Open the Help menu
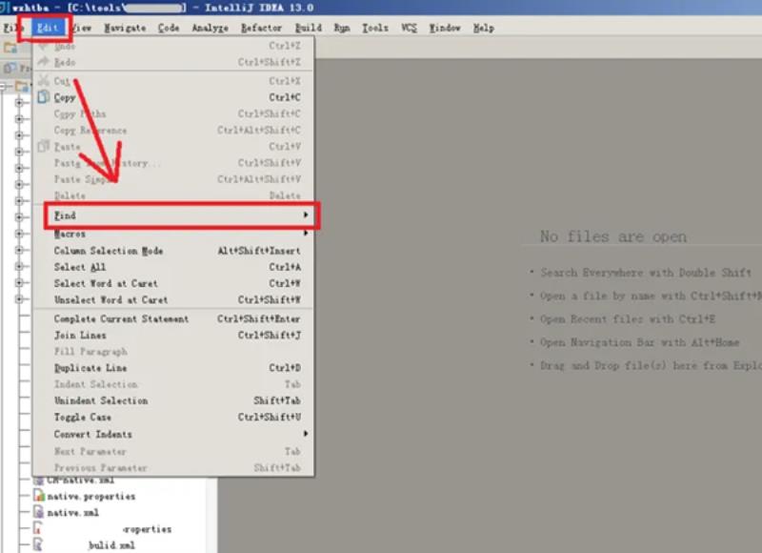762x553 pixels. pyautogui.click(x=484, y=28)
